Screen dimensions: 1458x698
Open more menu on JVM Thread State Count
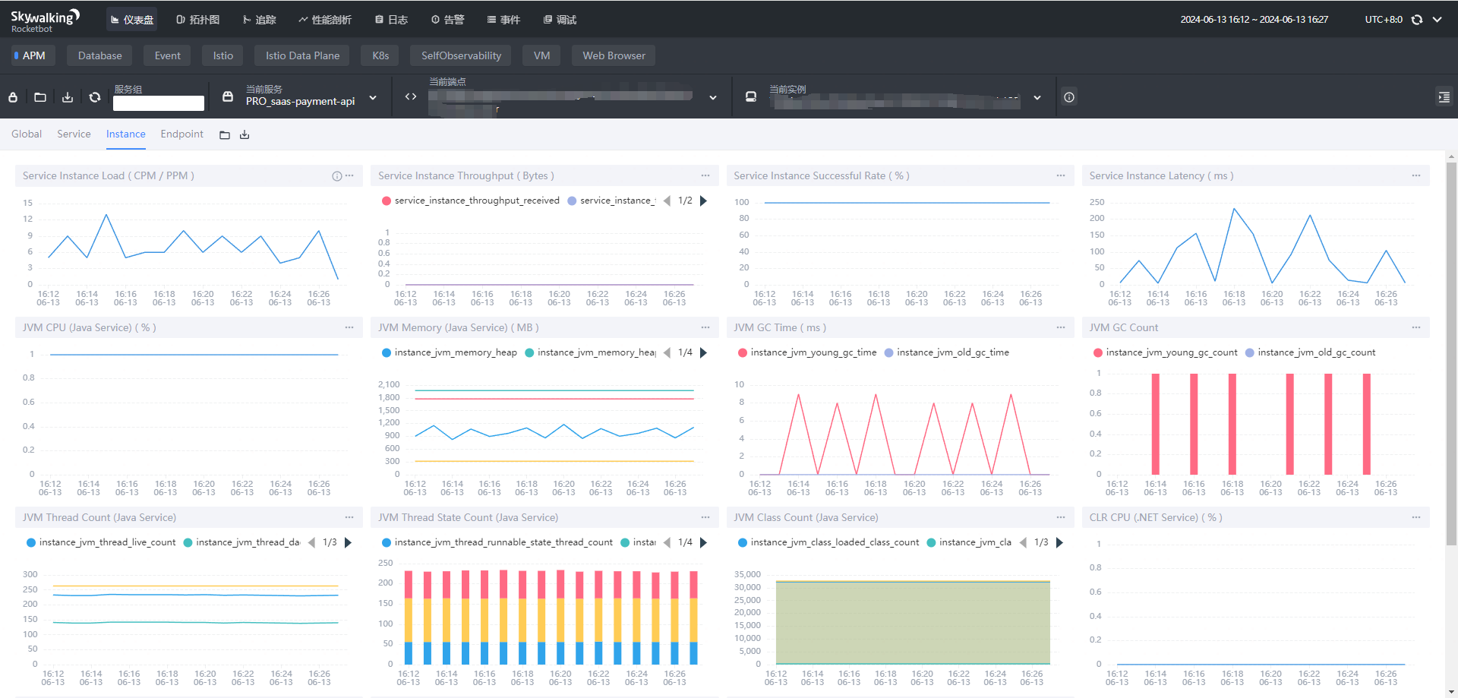click(x=705, y=517)
